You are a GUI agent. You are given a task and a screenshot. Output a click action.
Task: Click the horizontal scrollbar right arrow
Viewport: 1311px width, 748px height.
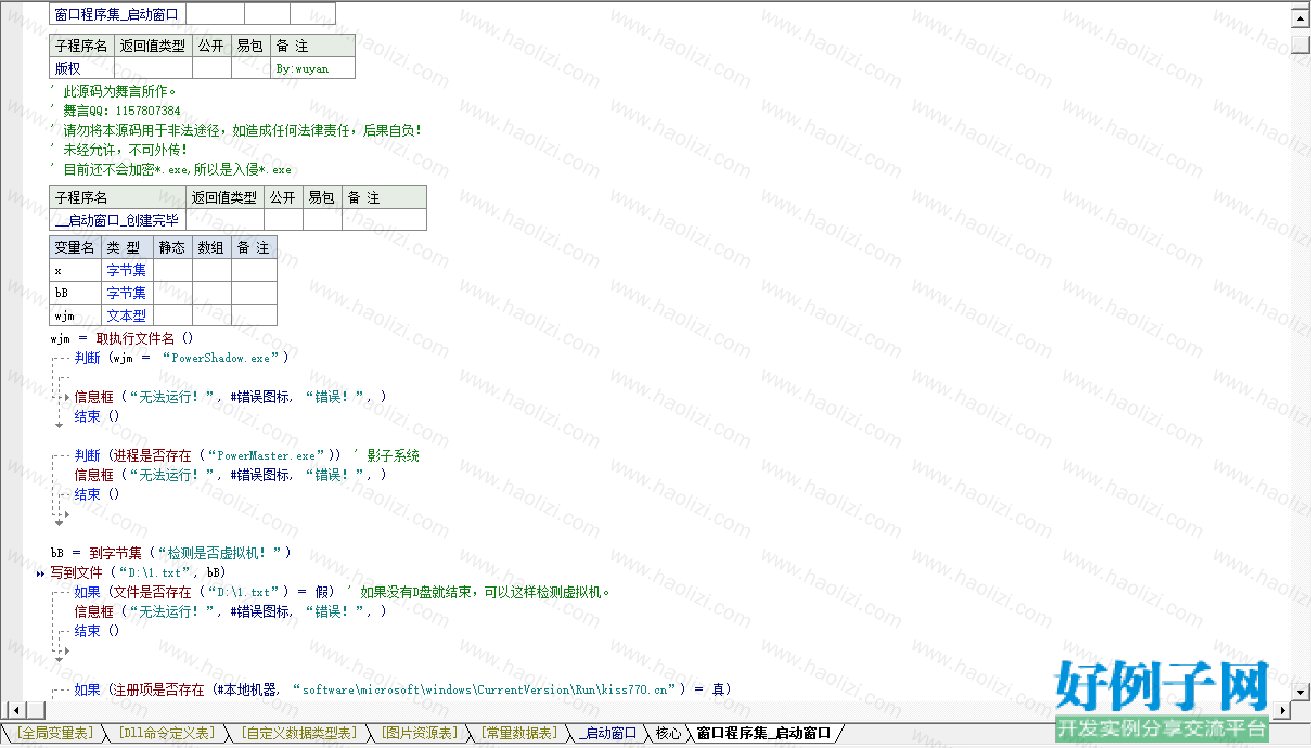tap(1282, 710)
